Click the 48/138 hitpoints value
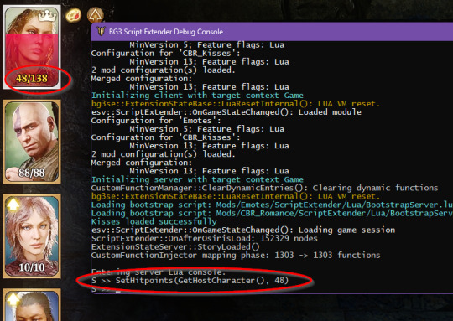 [32, 78]
